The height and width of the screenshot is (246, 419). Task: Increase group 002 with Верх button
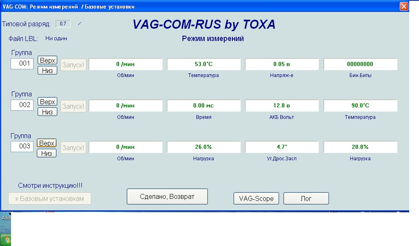pos(47,102)
